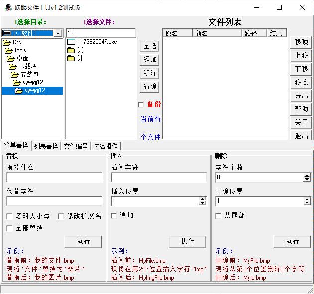This screenshot has width=314, height=294.
Task: Click the 移顶 move-to-top button
Action: tap(301, 42)
